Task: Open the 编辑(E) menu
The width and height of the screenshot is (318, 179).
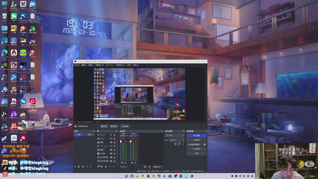Action: (84, 65)
